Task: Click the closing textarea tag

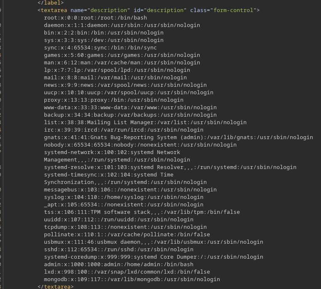Action: tap(56, 287)
